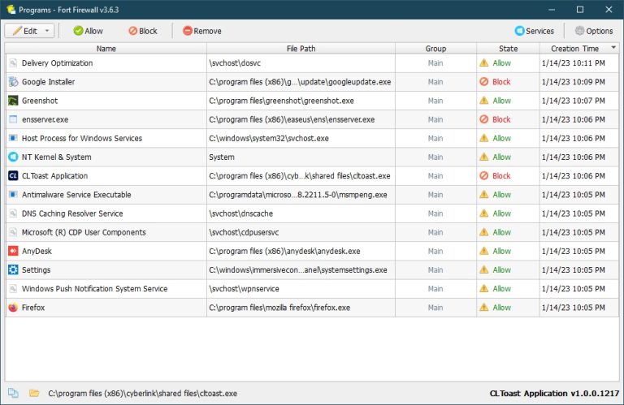Click the CLToast Application icon
Screen dimensions: 624x405
(13, 175)
